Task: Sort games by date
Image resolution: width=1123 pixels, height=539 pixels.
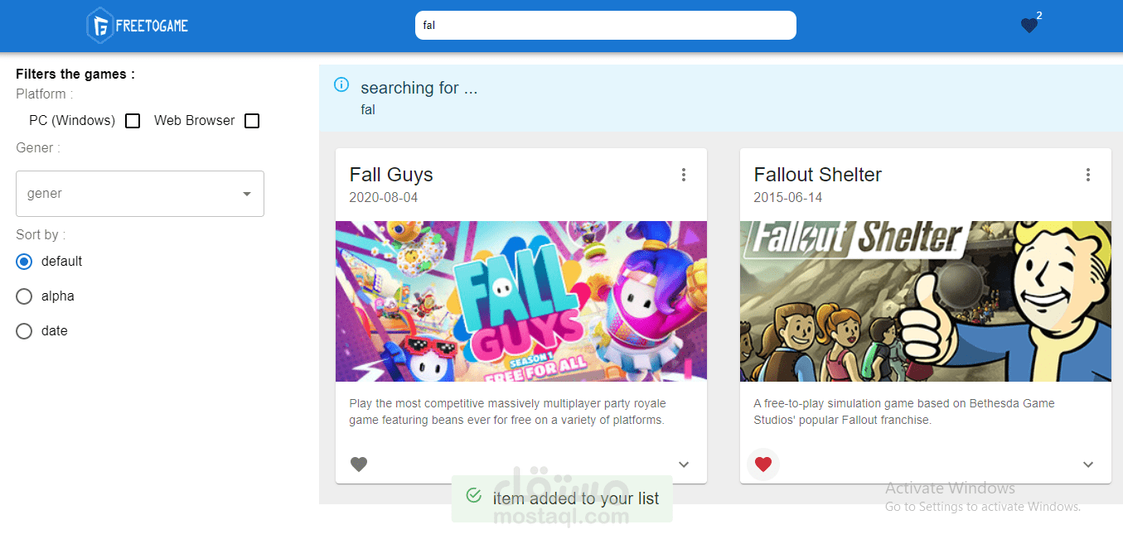Action: [x=25, y=331]
